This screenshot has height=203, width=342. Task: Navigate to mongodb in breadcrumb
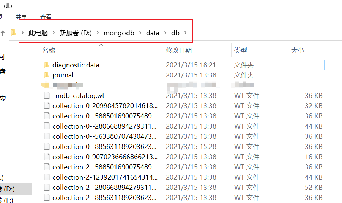119,33
